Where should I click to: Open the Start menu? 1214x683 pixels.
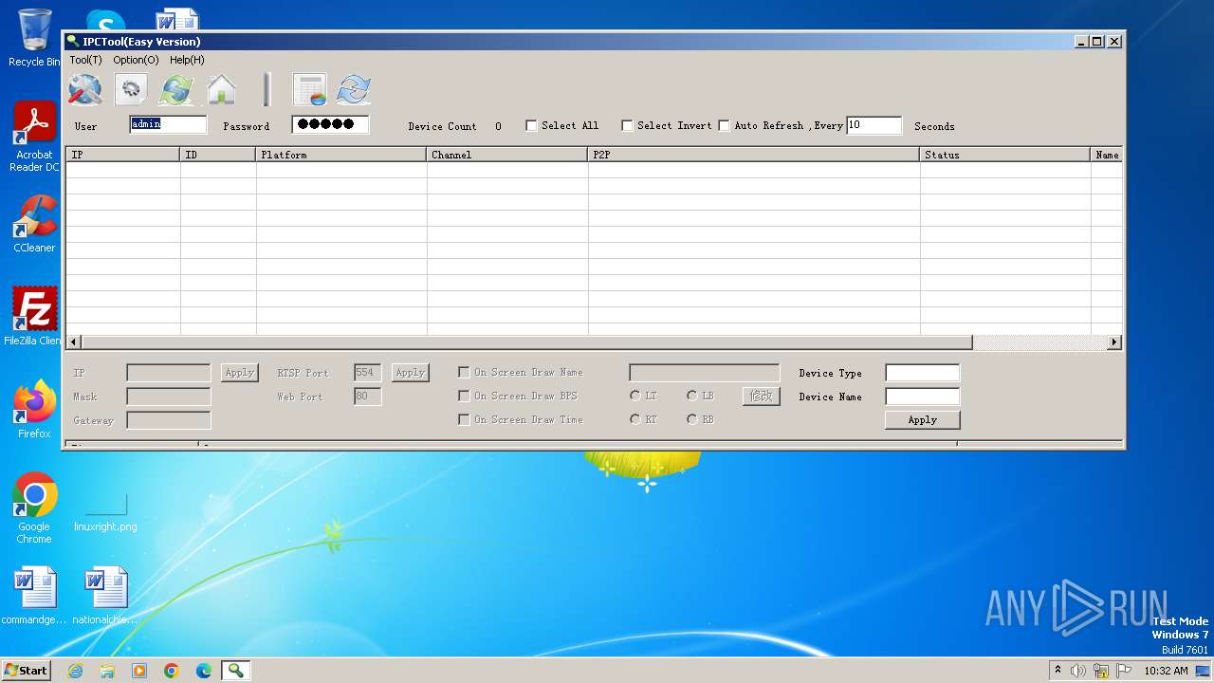[x=26, y=671]
